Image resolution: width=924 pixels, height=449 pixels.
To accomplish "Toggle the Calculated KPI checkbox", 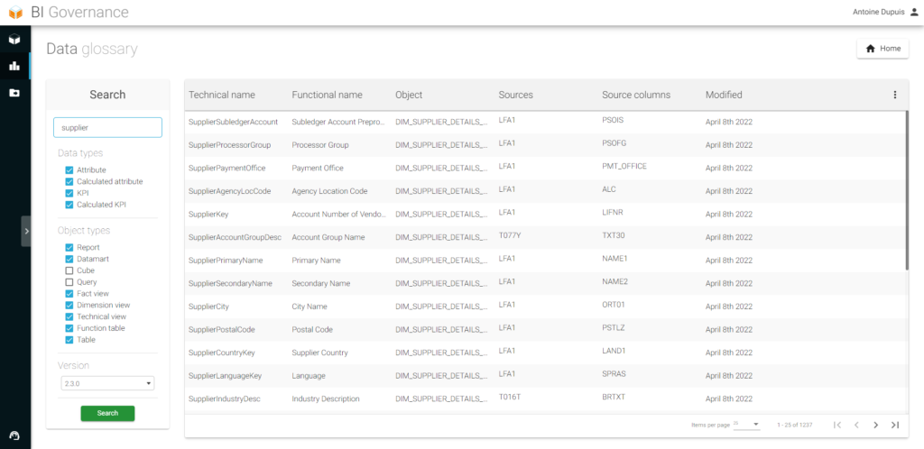I will click(69, 205).
